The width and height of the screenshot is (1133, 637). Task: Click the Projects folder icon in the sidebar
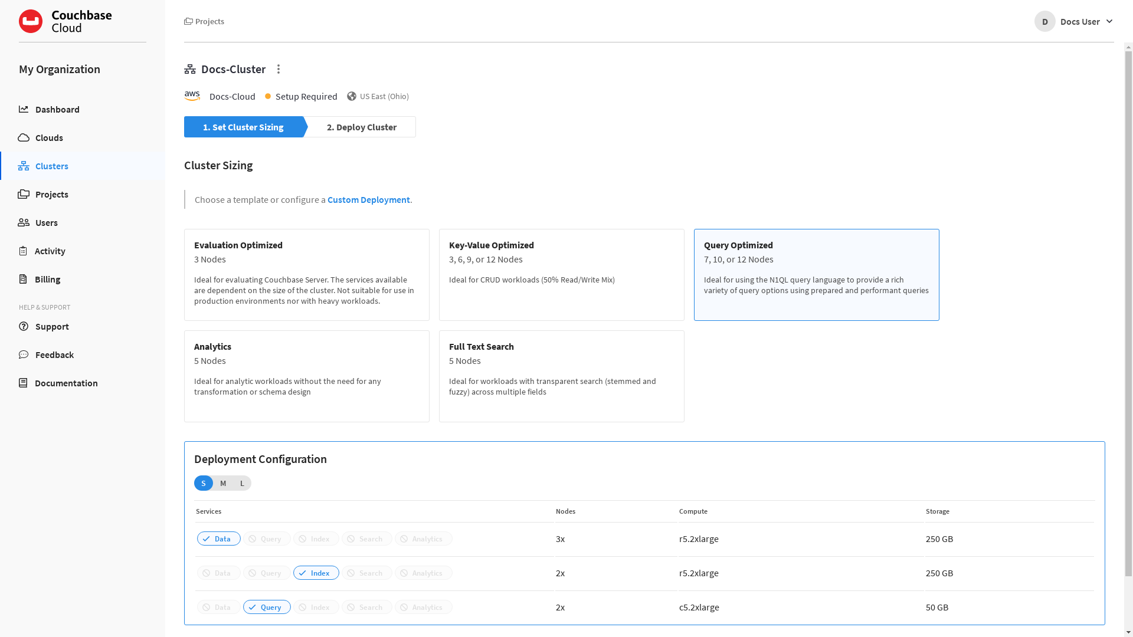[24, 194]
